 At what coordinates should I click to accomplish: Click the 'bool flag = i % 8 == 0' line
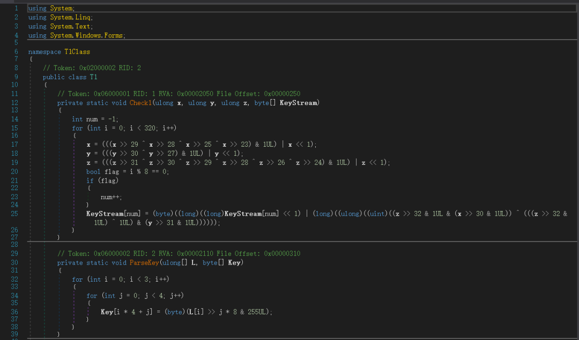pos(128,172)
